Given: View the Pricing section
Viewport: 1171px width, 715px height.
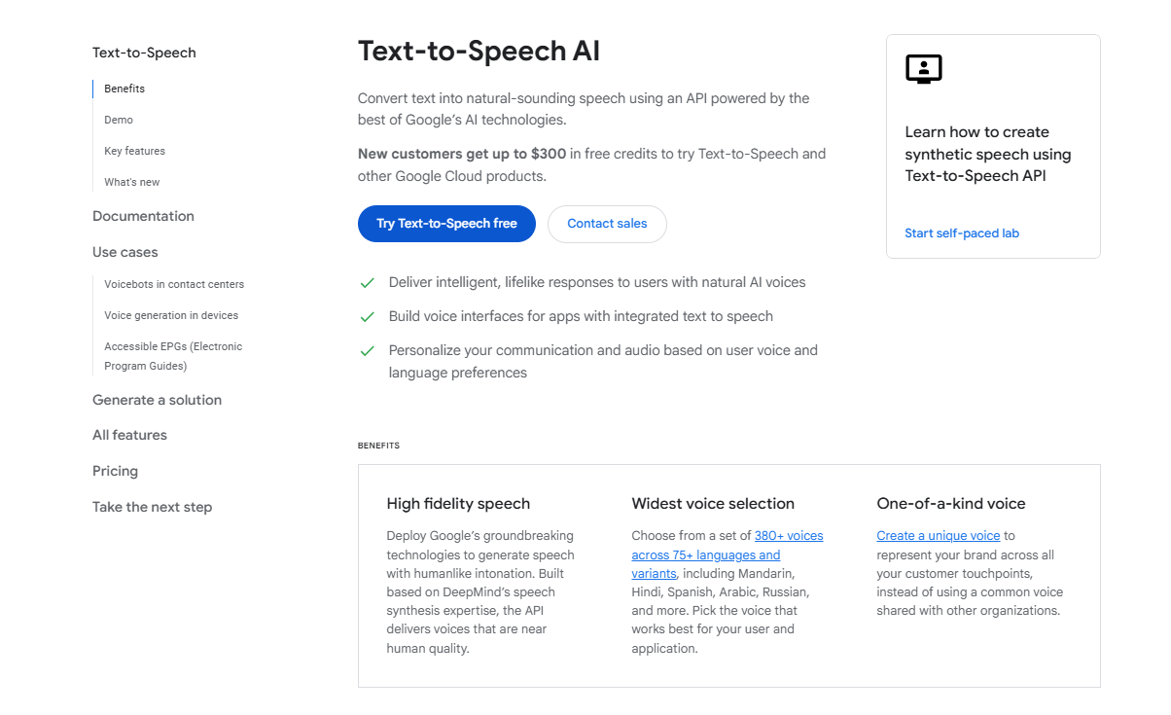Looking at the screenshot, I should tap(115, 471).
